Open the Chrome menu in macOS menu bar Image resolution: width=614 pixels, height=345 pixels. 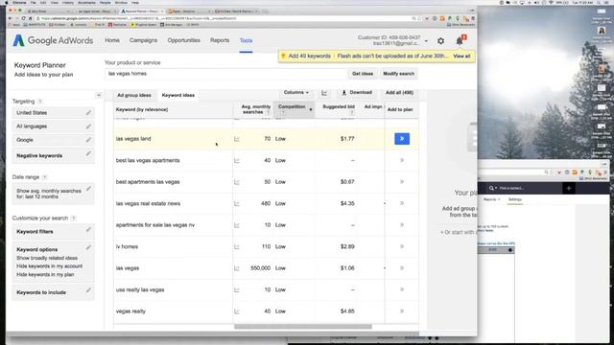[19, 2]
